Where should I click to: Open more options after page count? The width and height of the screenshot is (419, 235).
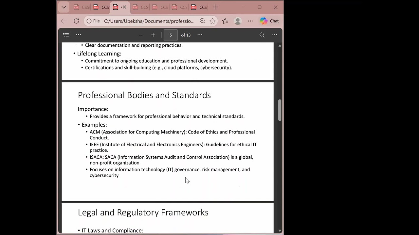(x=200, y=35)
